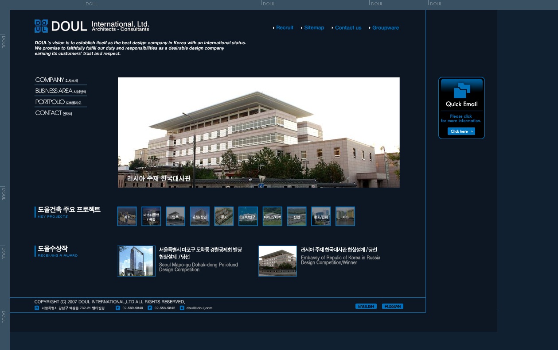The height and width of the screenshot is (350, 558).
Task: Click the fax number 02-558-9842
Action: pyautogui.click(x=165, y=308)
